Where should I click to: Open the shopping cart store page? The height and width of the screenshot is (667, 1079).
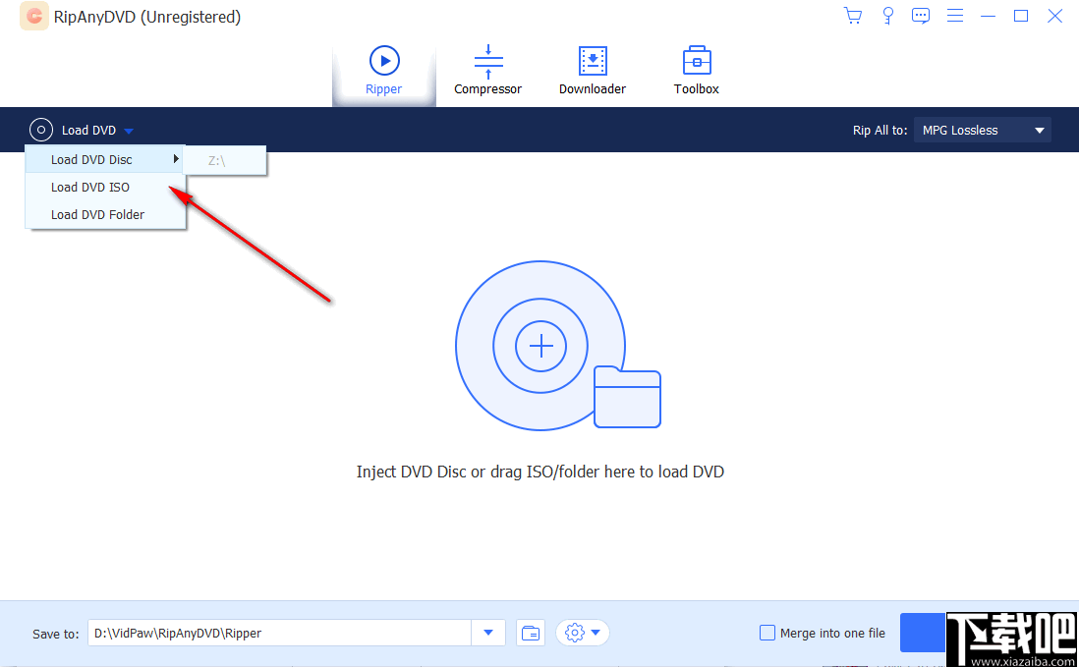click(852, 16)
